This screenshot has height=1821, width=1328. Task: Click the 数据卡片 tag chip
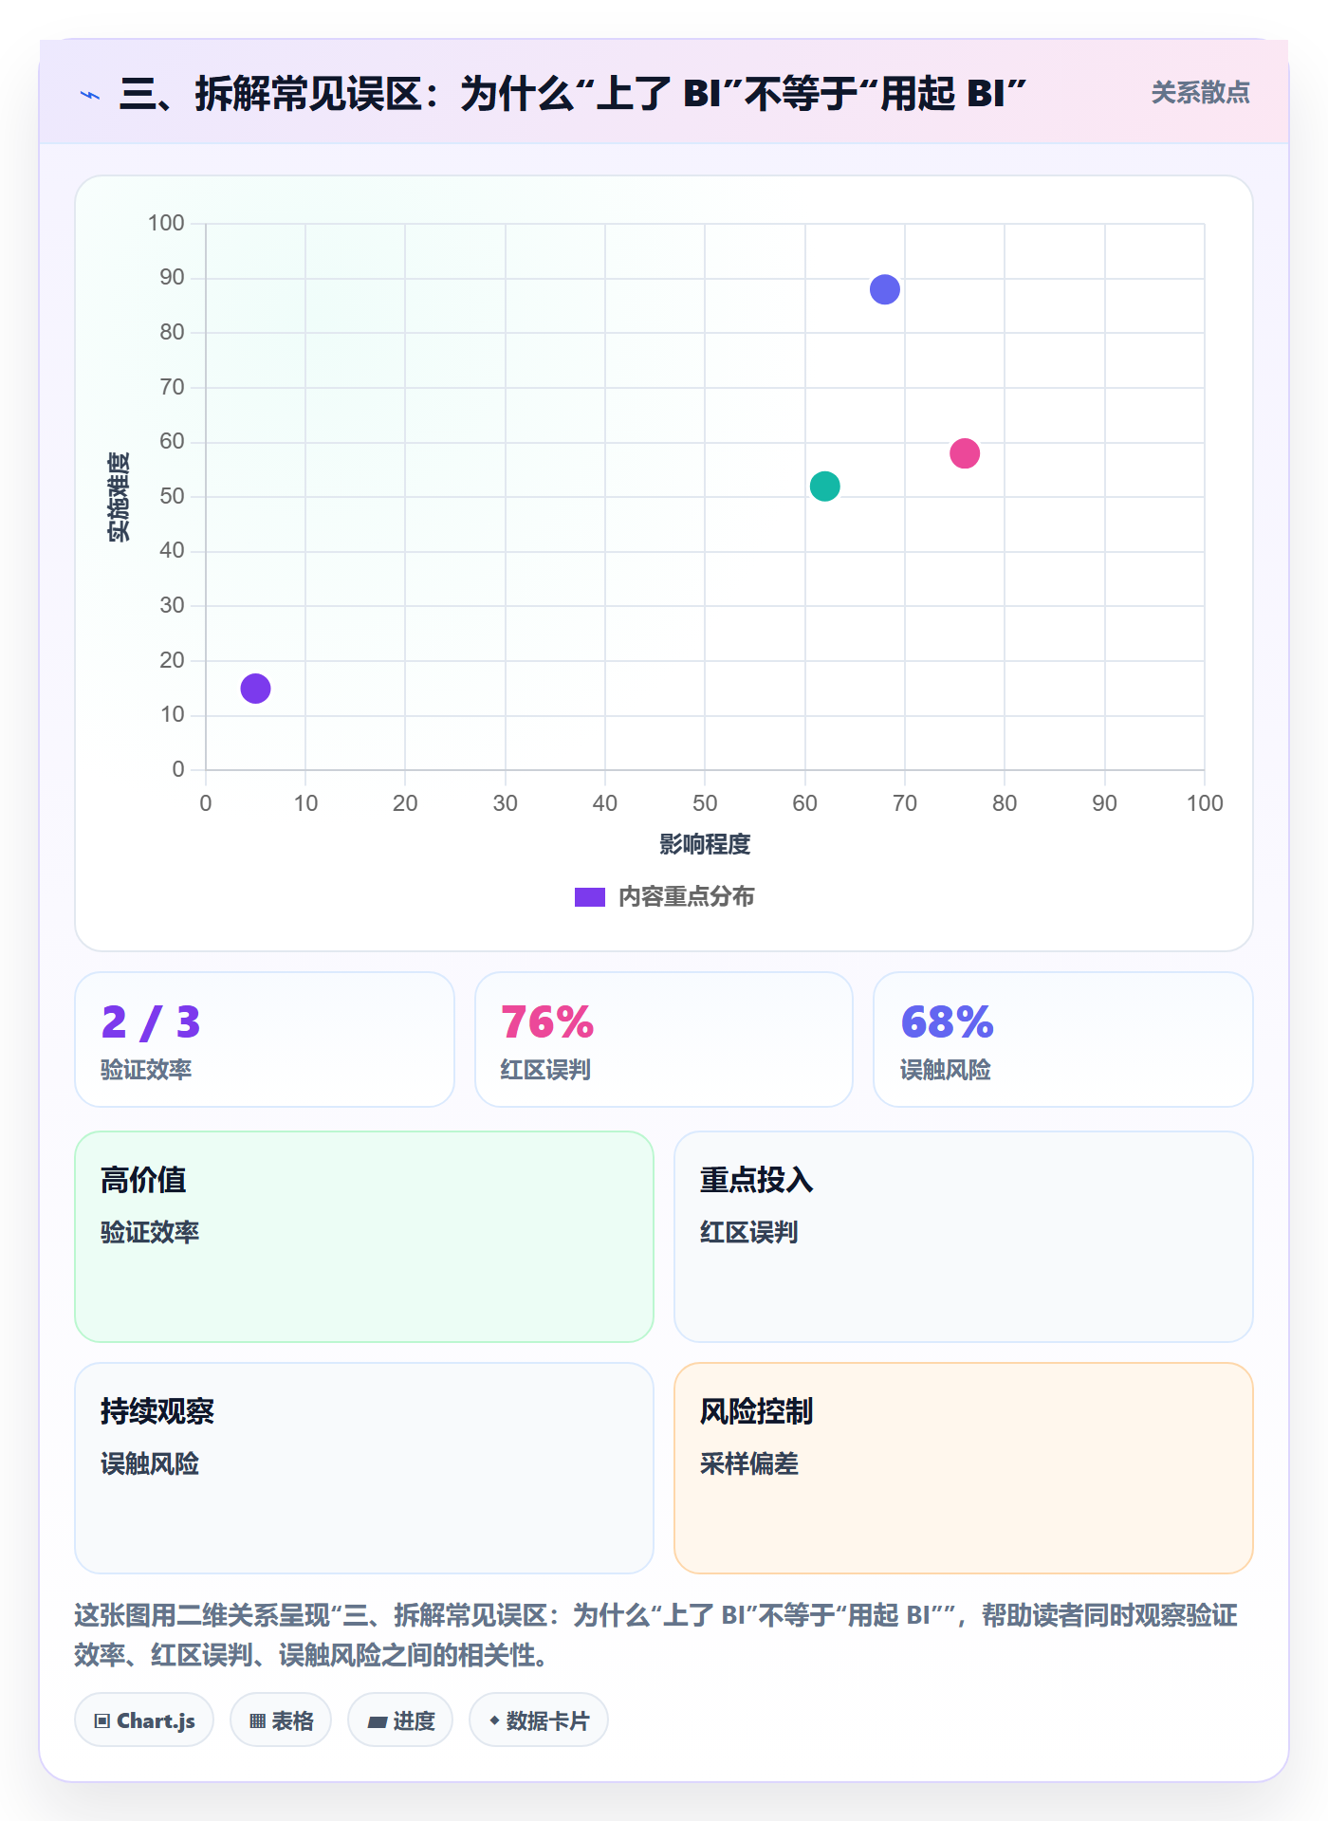[539, 1720]
